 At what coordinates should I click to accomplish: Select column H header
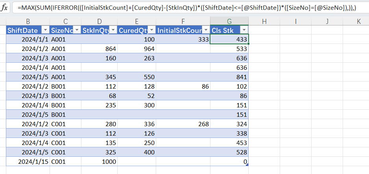pos(264,21)
